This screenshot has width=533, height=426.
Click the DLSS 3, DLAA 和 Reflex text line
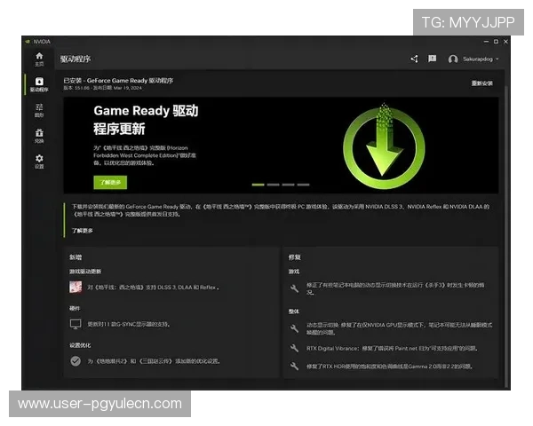pyautogui.click(x=153, y=288)
